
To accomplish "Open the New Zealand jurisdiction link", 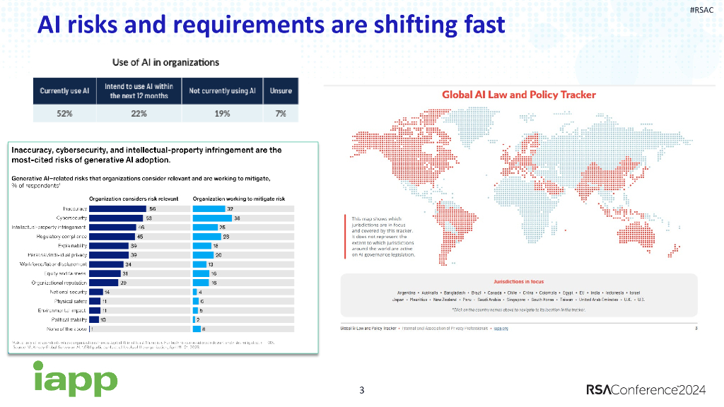I will pyautogui.click(x=445, y=300).
